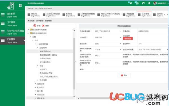Toggle the fullscreen icon in the header

tap(143, 3)
